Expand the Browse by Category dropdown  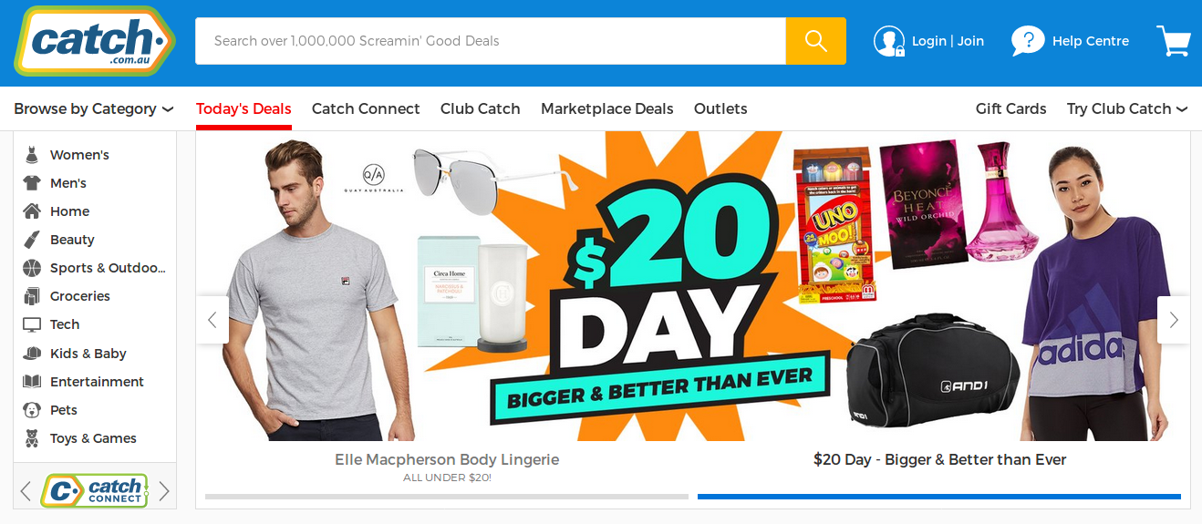93,108
